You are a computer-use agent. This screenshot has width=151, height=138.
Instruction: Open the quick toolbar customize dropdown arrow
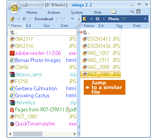click(37, 5)
